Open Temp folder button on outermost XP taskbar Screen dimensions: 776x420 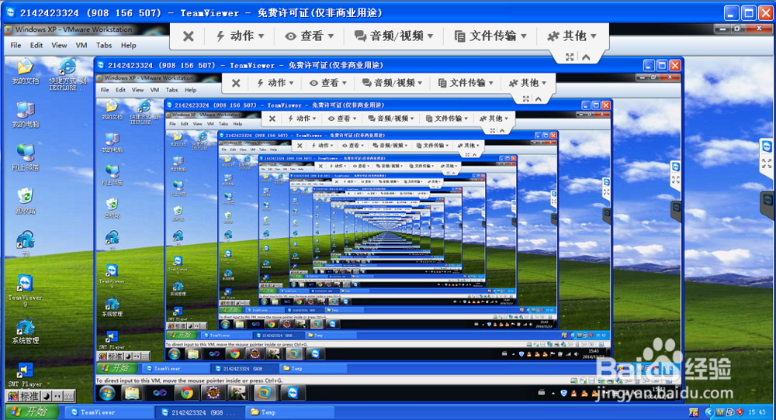click(x=291, y=412)
